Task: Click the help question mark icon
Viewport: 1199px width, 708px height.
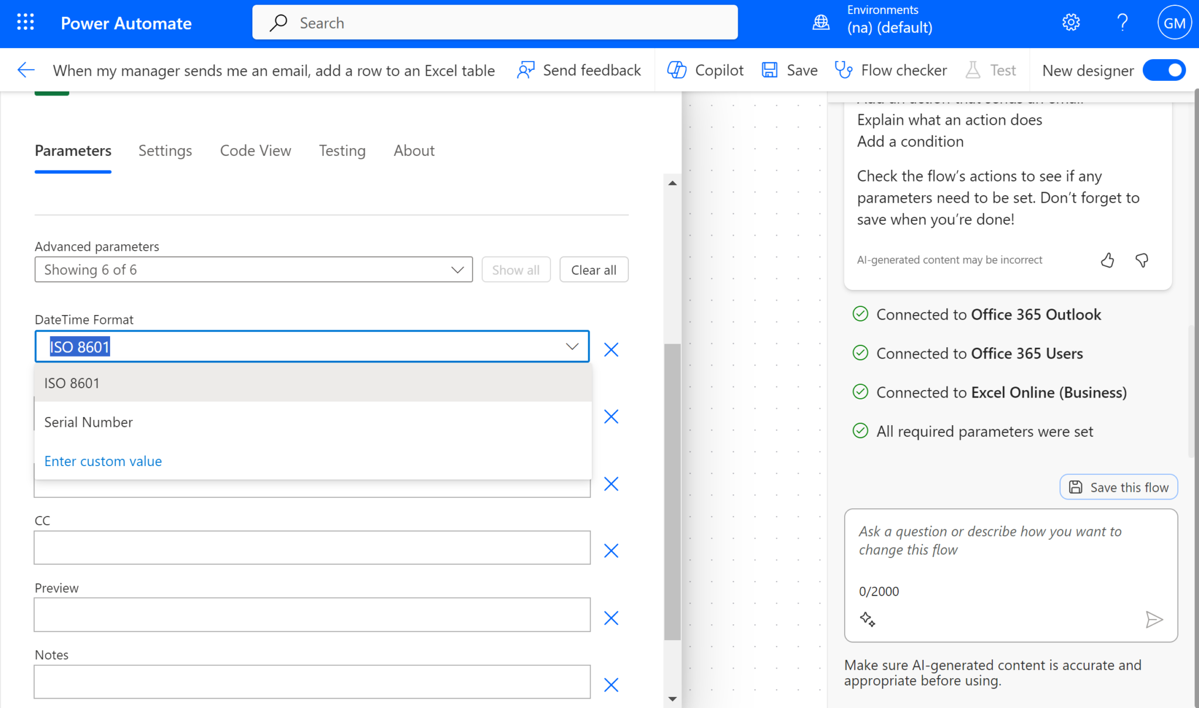Action: (x=1122, y=23)
